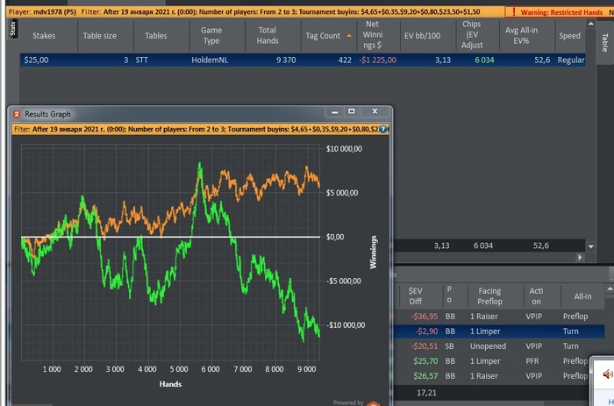Sort by Avg All-in EV% column header
Viewport: 614px width, 406px height.
(x=521, y=36)
